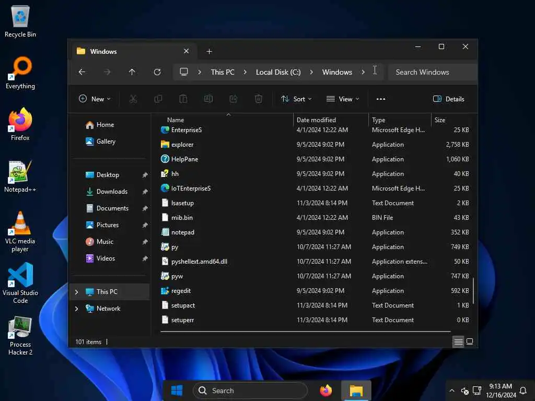Select the notepad application icon
The height and width of the screenshot is (401, 535).
(165, 232)
